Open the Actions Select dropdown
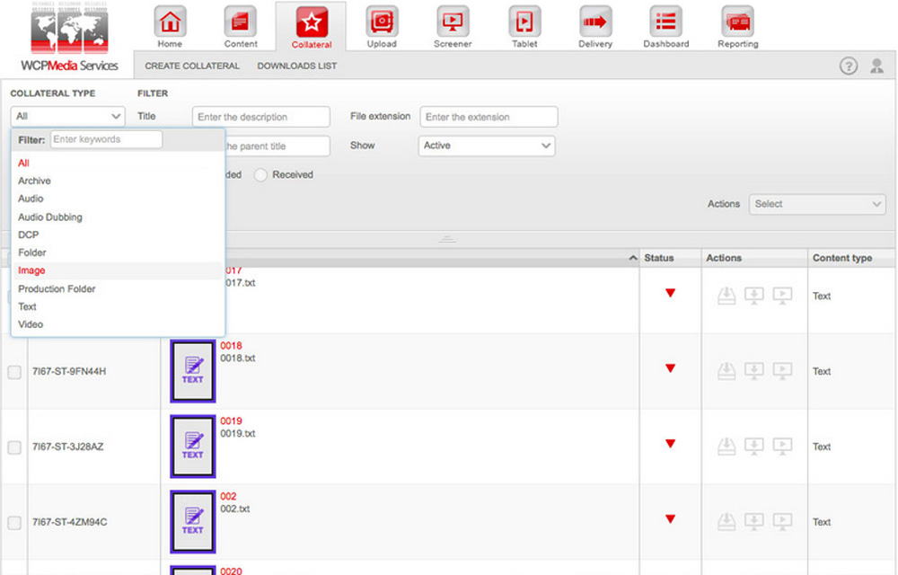The width and height of the screenshot is (898, 575). click(x=817, y=204)
